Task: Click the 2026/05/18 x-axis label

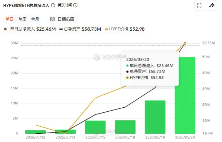Action: pyautogui.click(x=125, y=137)
